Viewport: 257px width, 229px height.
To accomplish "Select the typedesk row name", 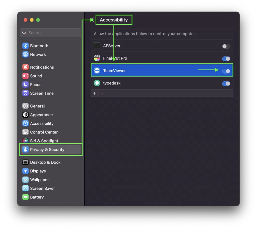I will 112,83.
